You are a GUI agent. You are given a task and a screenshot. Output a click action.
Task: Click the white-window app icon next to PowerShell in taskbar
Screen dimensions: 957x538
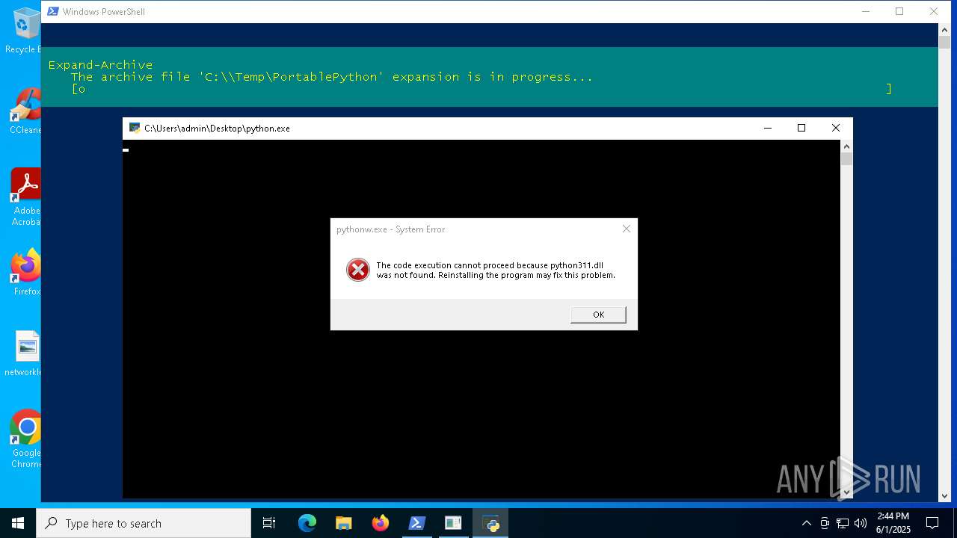click(x=453, y=523)
